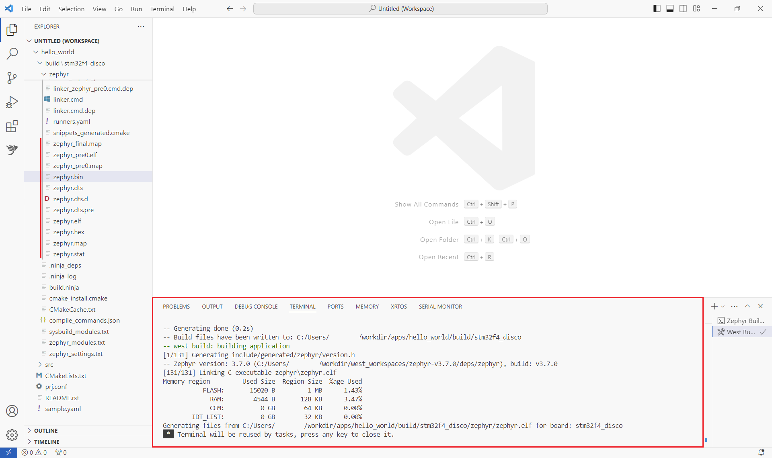The height and width of the screenshot is (458, 772).
Task: Toggle the Primary Side Bar layout button
Action: point(657,8)
